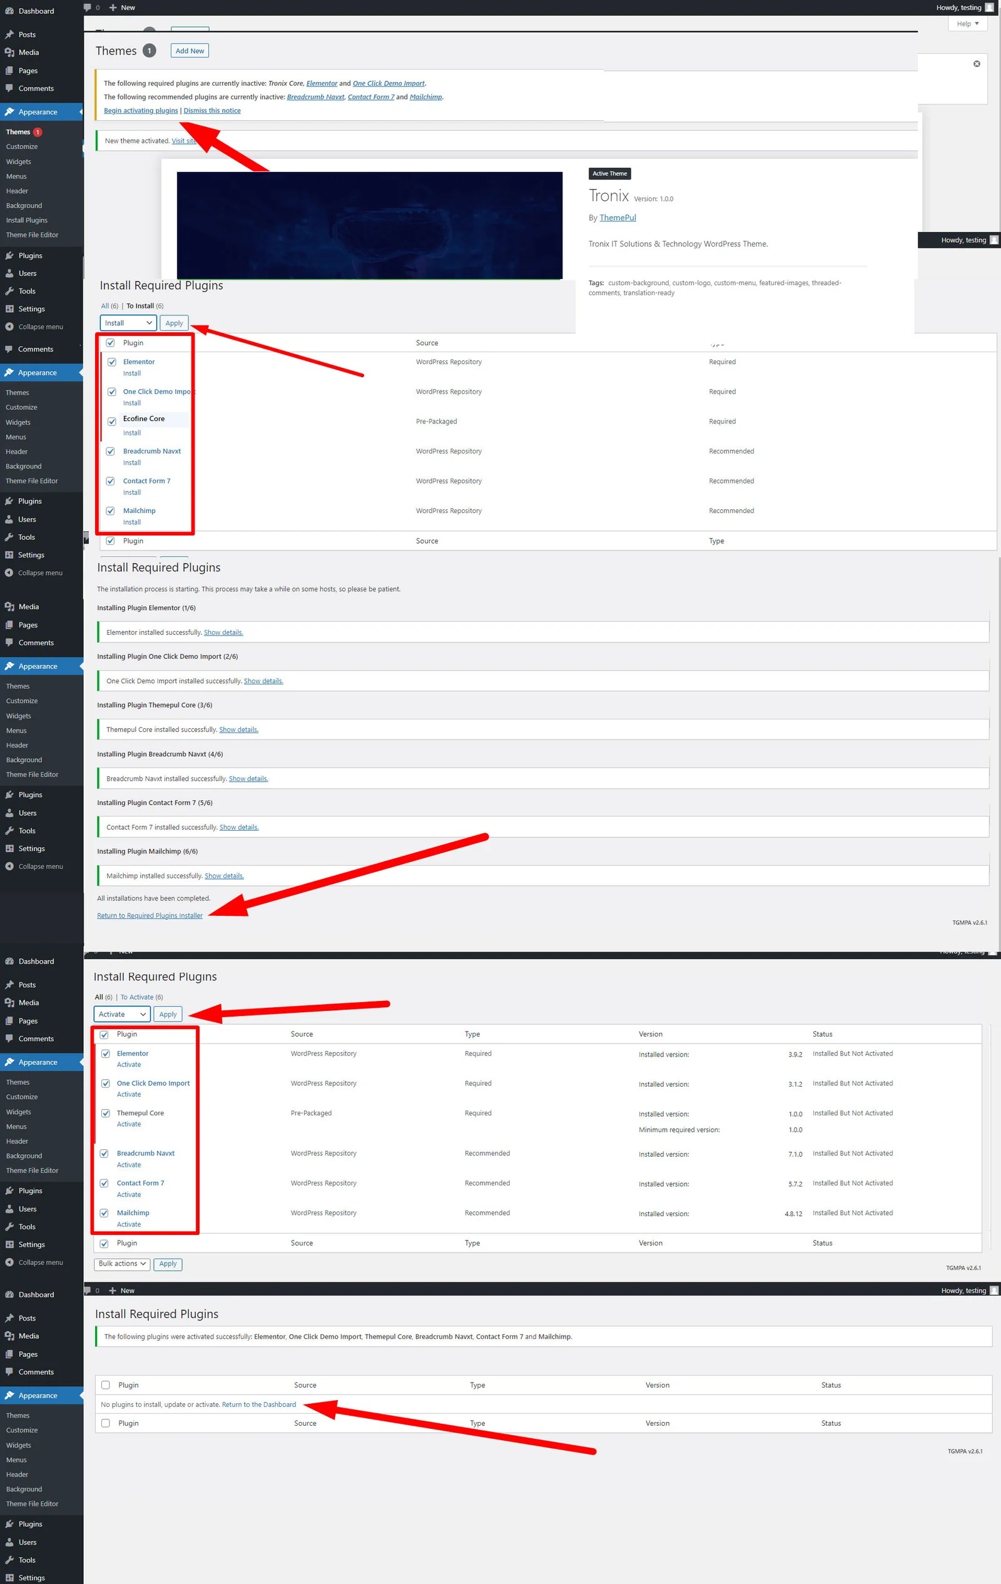Click the comments bubble icon above the Themes heading
The width and height of the screenshot is (1001, 1584).
88,8
